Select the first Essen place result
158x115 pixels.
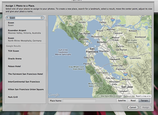coord(25,24)
